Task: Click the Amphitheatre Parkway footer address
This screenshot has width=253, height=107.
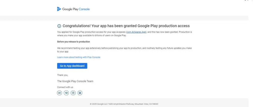Action: coord(134,104)
